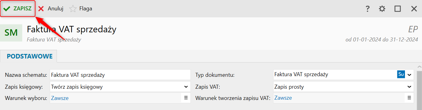Click the Zawsze link for Warunek wyboru
This screenshot has width=422, height=110.
pos(60,98)
